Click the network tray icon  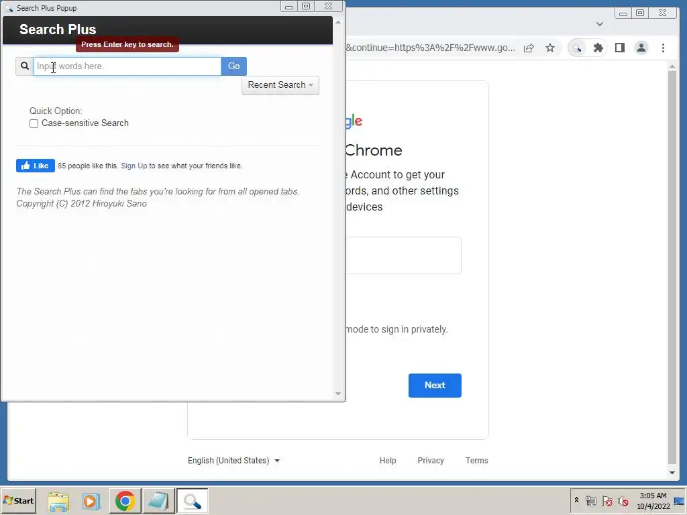pyautogui.click(x=590, y=502)
